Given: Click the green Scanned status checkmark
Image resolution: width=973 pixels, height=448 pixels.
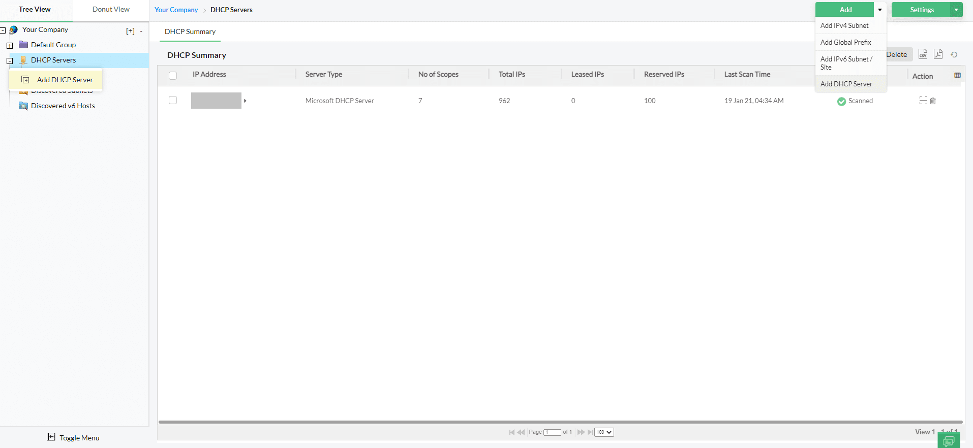Looking at the screenshot, I should (841, 101).
